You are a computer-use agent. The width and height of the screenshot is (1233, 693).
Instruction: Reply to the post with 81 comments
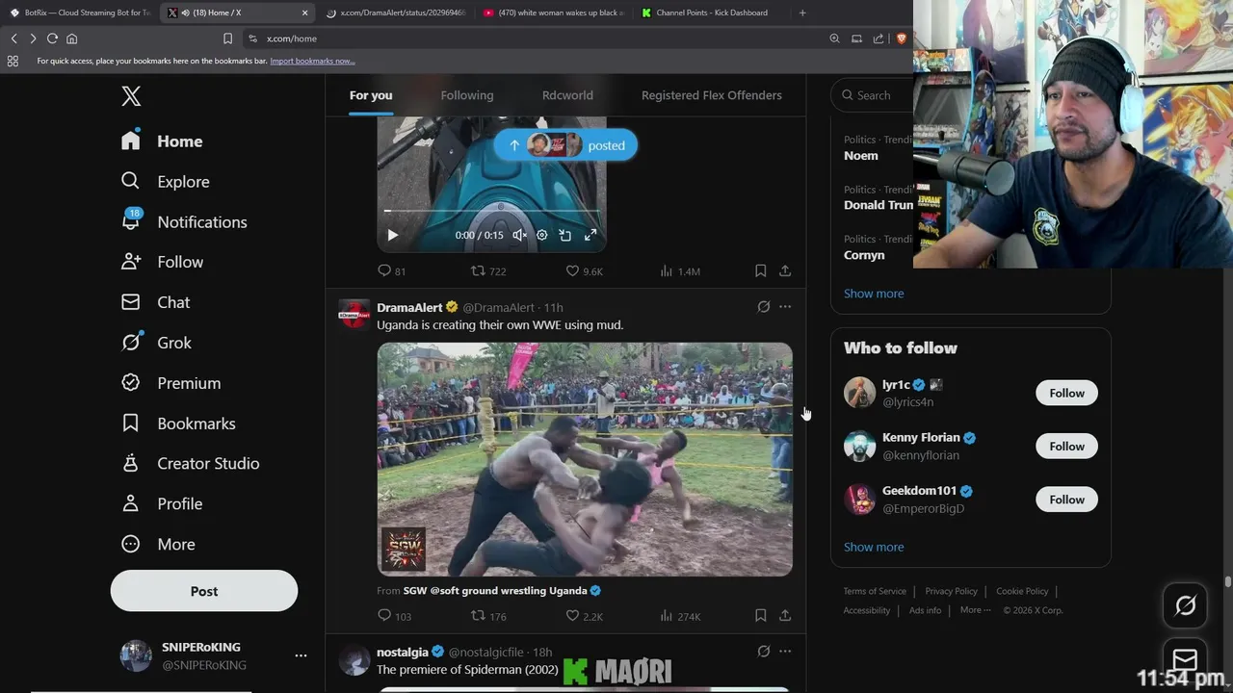pos(392,271)
